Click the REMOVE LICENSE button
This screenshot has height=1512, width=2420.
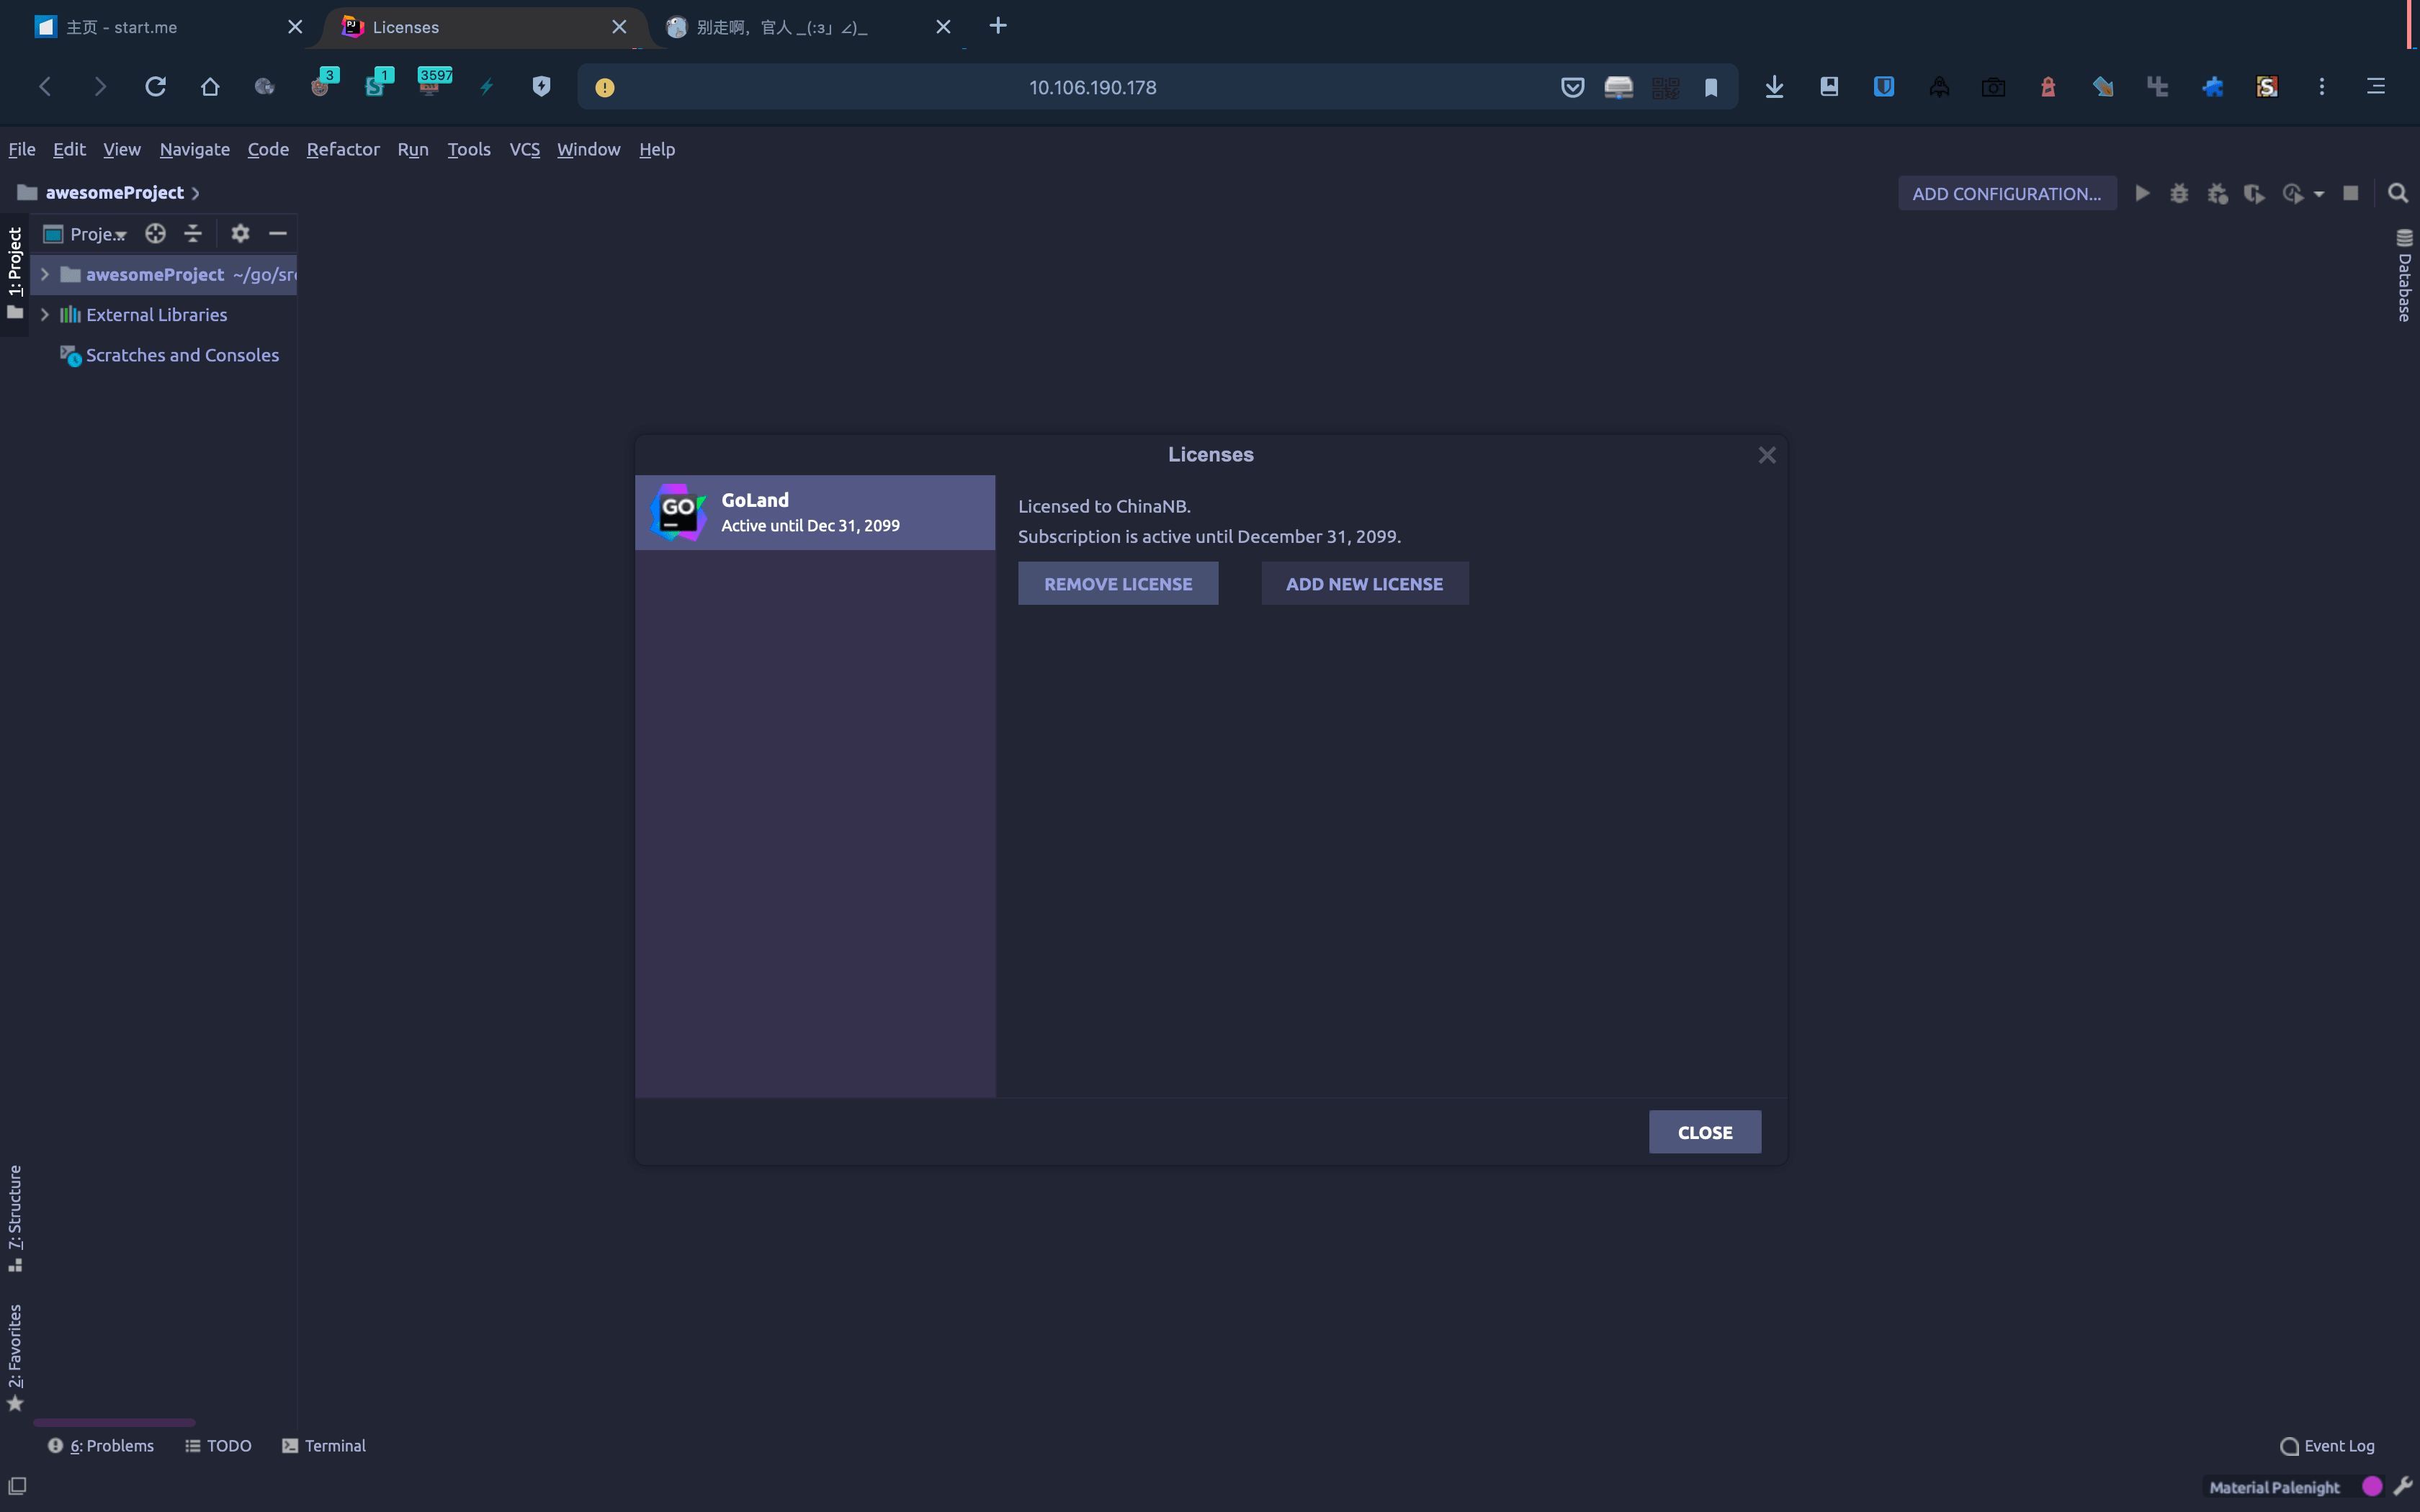coord(1118,583)
